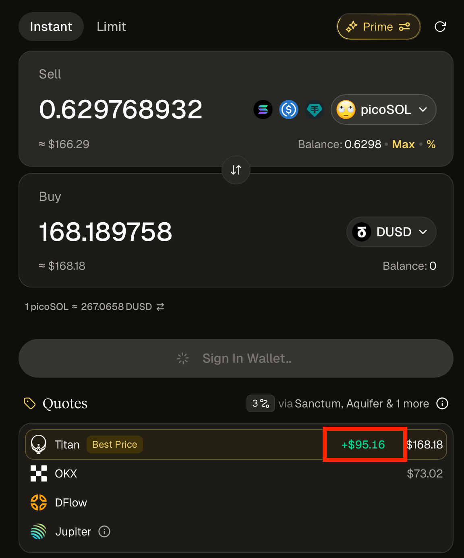Image resolution: width=464 pixels, height=558 pixels.
Task: Click the info icon next to Jupiter
Action: 104,531
